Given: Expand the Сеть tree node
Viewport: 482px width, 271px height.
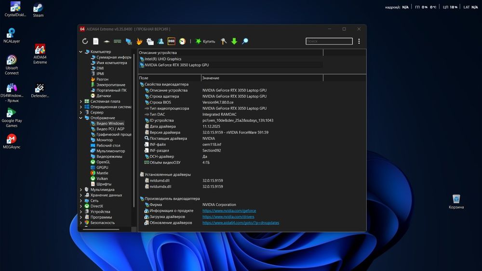Looking at the screenshot, I should point(81,201).
